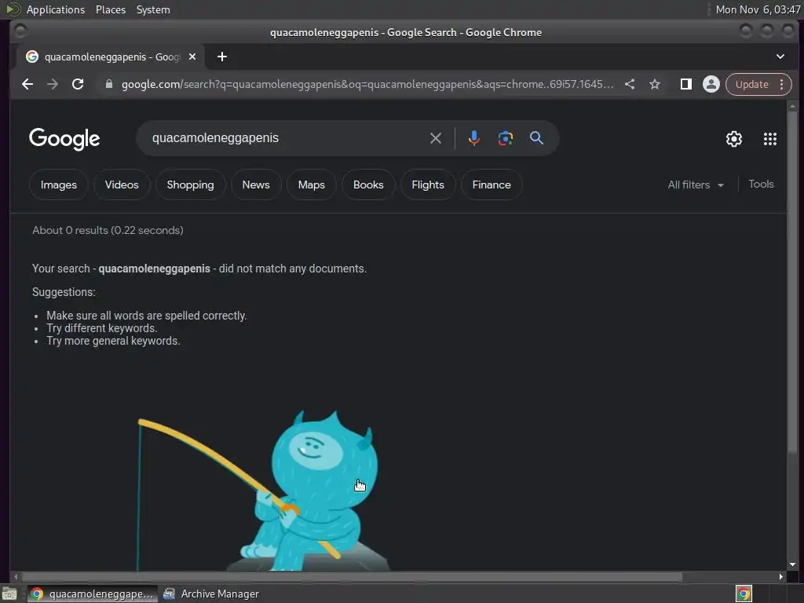The image size is (804, 603).
Task: Click the forward navigation arrow
Action: pos(53,84)
